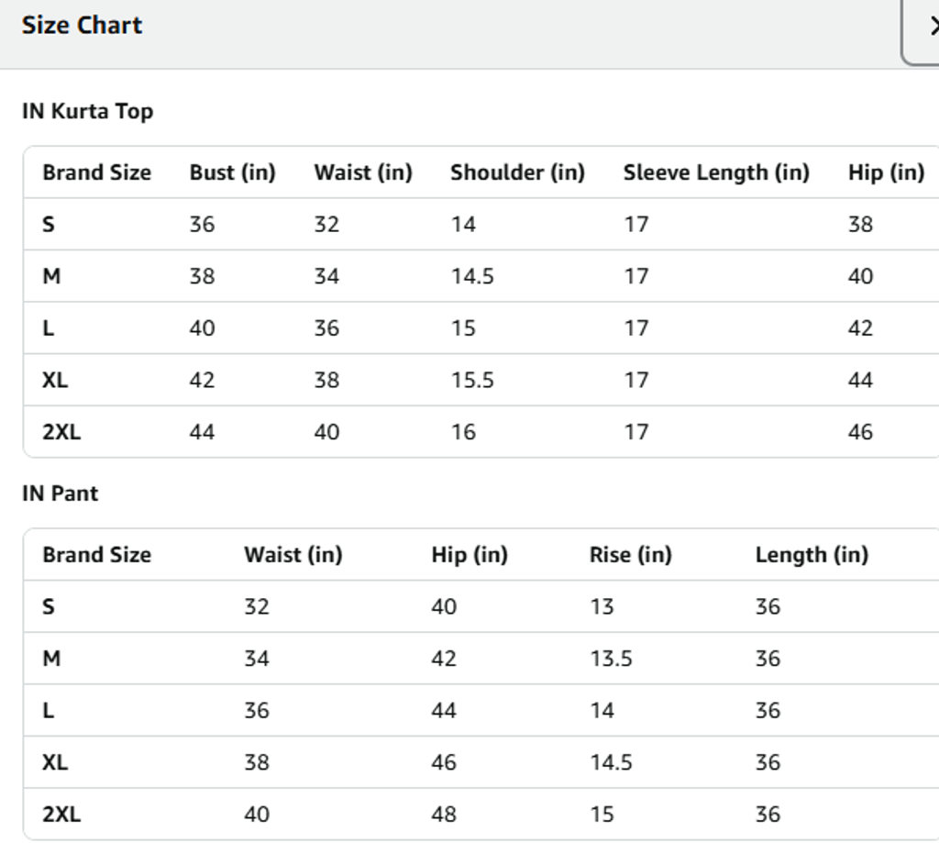The width and height of the screenshot is (939, 843).
Task: Click the Rise (in) column header
Action: [630, 555]
